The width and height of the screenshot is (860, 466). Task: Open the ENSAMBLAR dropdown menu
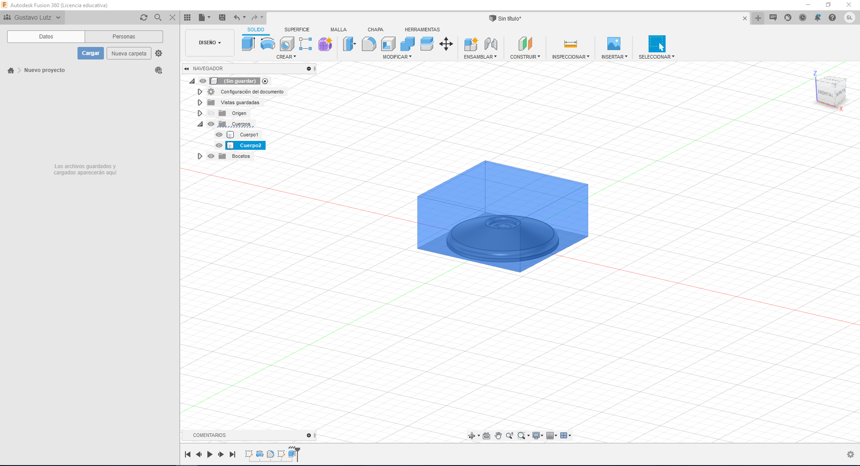click(480, 57)
